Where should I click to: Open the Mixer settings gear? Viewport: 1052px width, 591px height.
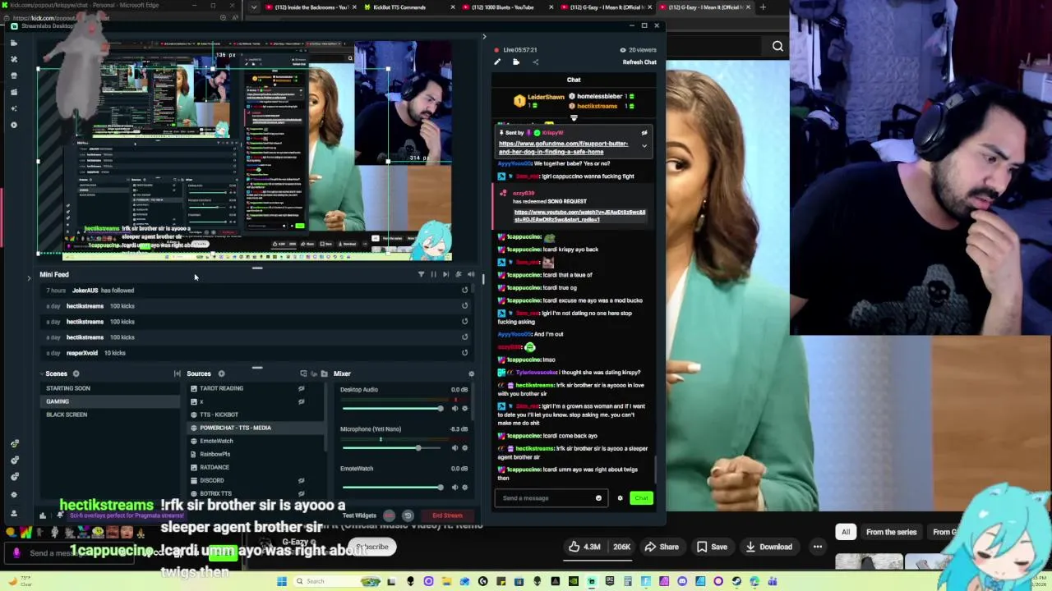click(x=471, y=373)
